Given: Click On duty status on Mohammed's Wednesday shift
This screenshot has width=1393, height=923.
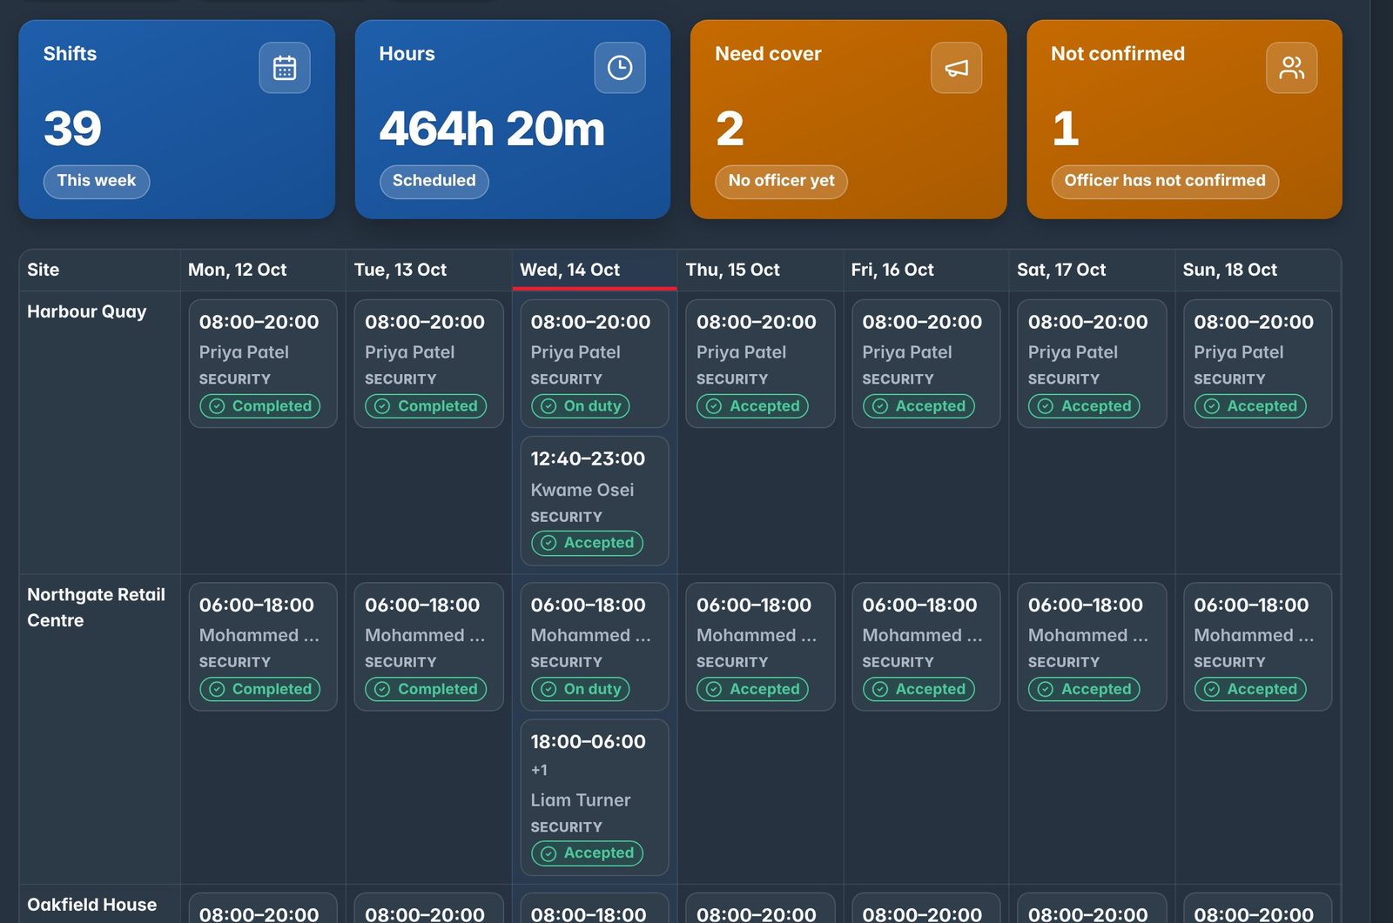Looking at the screenshot, I should coord(581,689).
